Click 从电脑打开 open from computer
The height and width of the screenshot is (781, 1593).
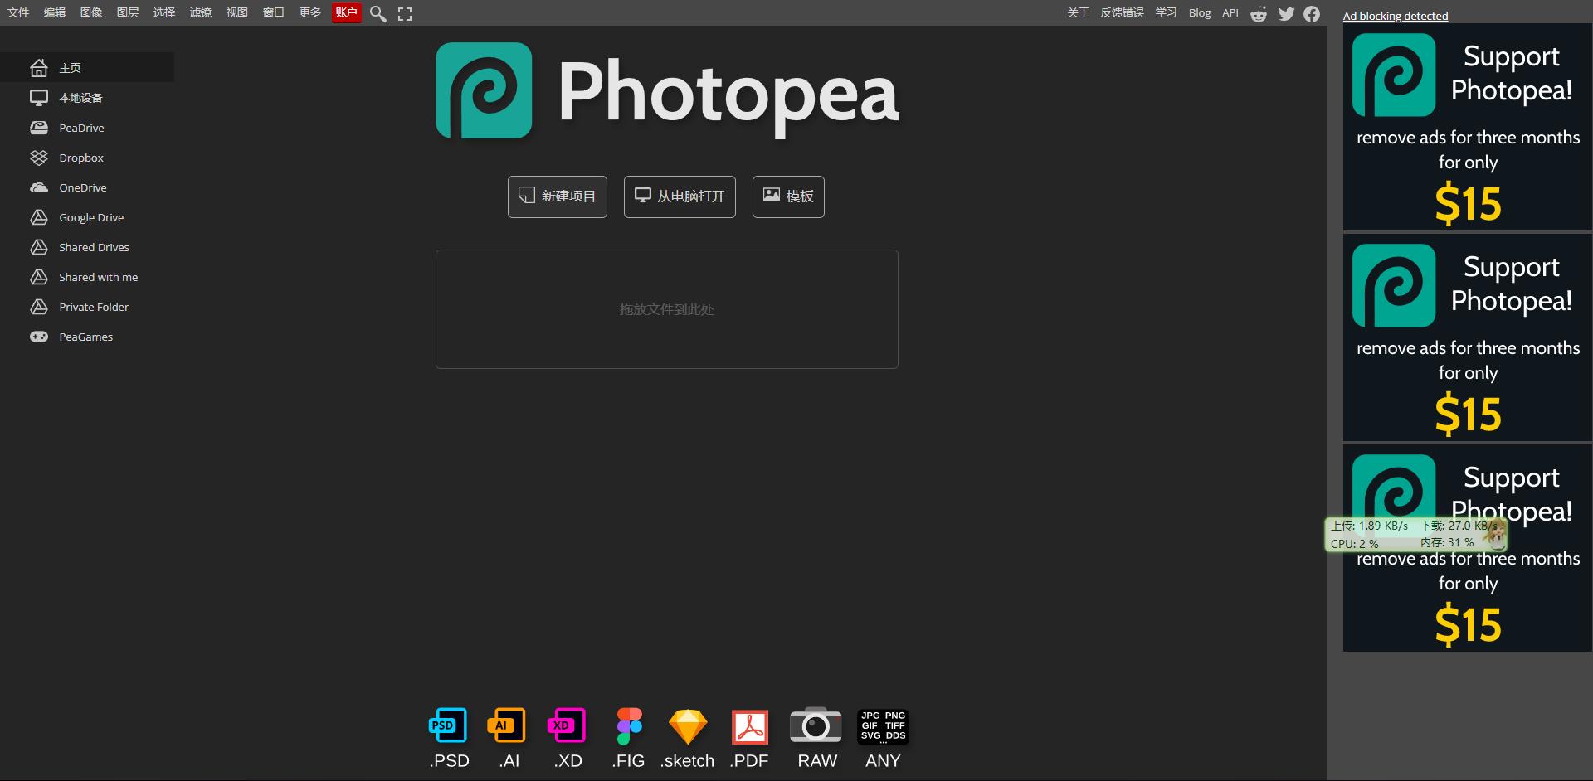coord(680,196)
